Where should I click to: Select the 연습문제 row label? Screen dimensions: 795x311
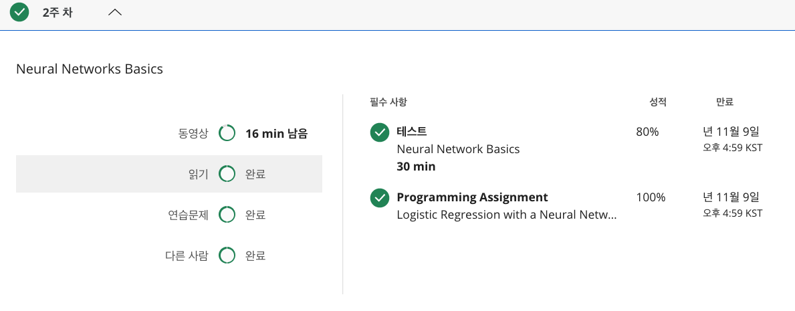(188, 215)
